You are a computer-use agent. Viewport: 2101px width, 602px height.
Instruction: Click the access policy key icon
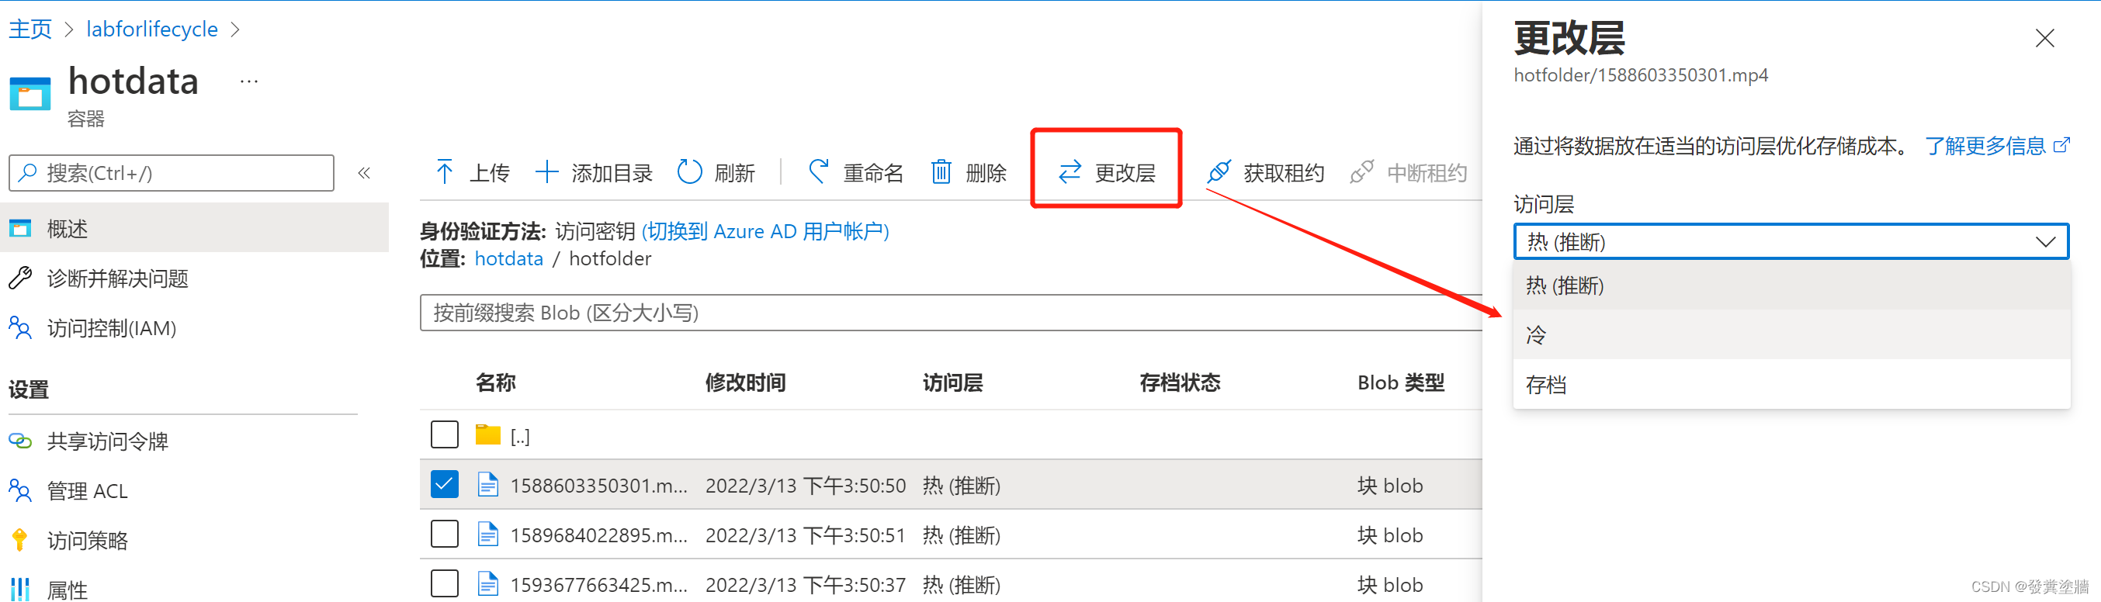point(20,540)
